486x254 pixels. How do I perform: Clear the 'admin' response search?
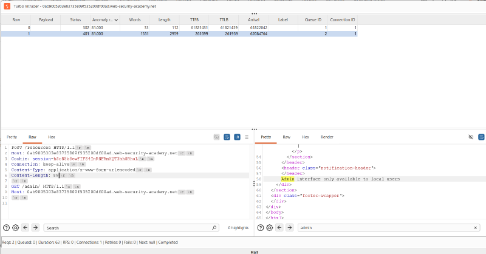476,228
